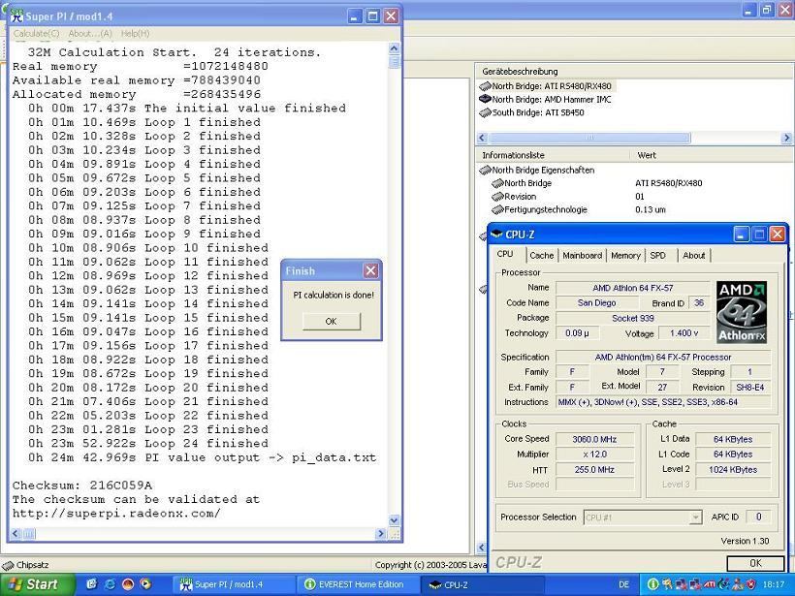Click Multiplier value x 12.0
The width and height of the screenshot is (795, 596).
click(594, 455)
